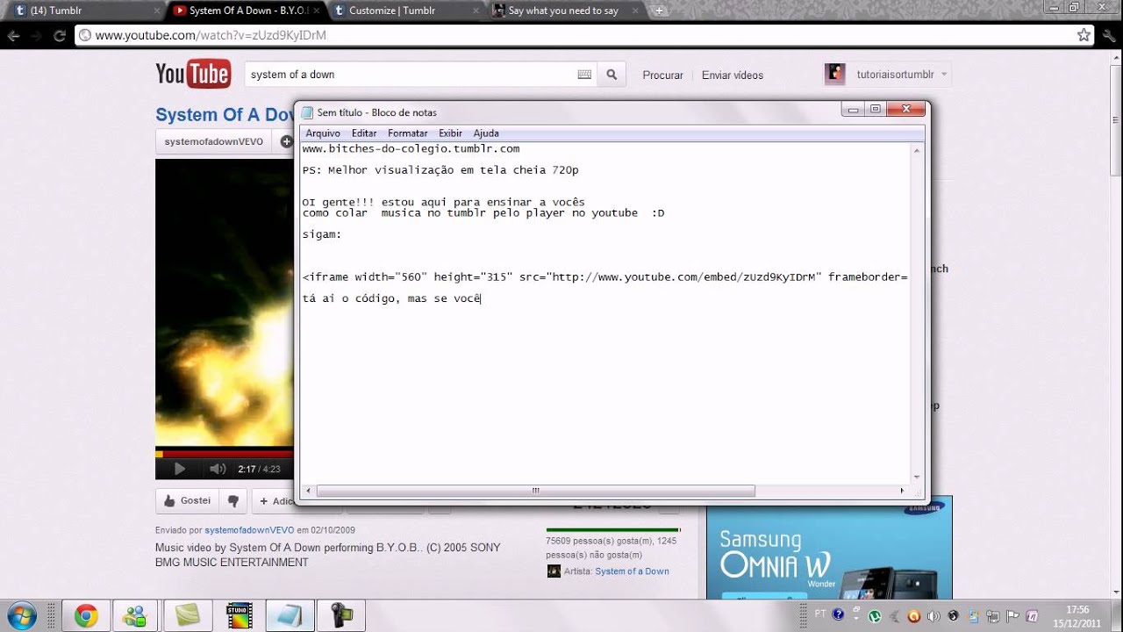Switch to the (14) Tumblr tab
This screenshot has height=632, width=1123.
84,11
